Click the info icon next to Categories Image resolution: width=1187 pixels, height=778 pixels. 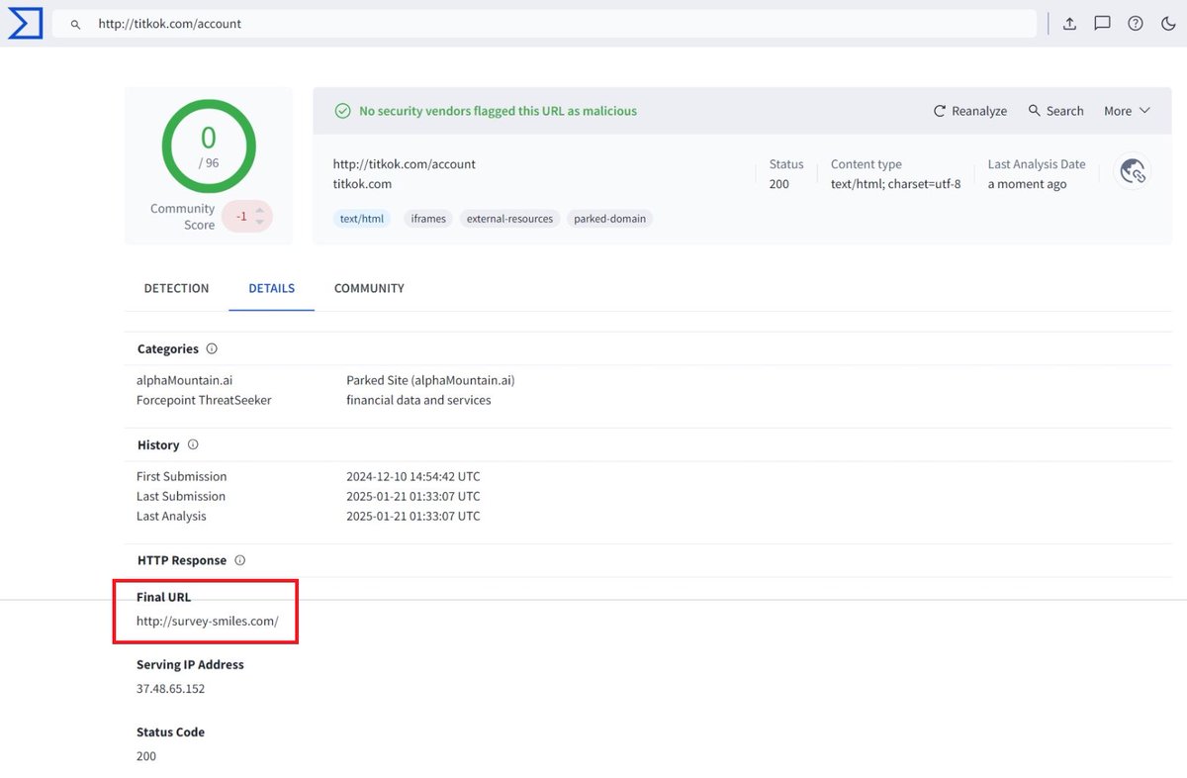click(x=212, y=349)
